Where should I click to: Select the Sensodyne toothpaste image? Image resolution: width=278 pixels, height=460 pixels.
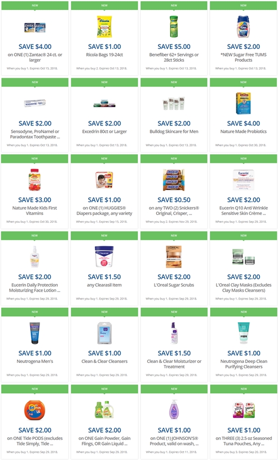coord(35,103)
